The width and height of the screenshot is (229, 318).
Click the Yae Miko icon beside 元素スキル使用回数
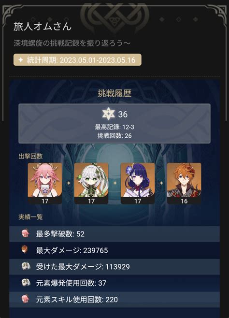(x=26, y=299)
